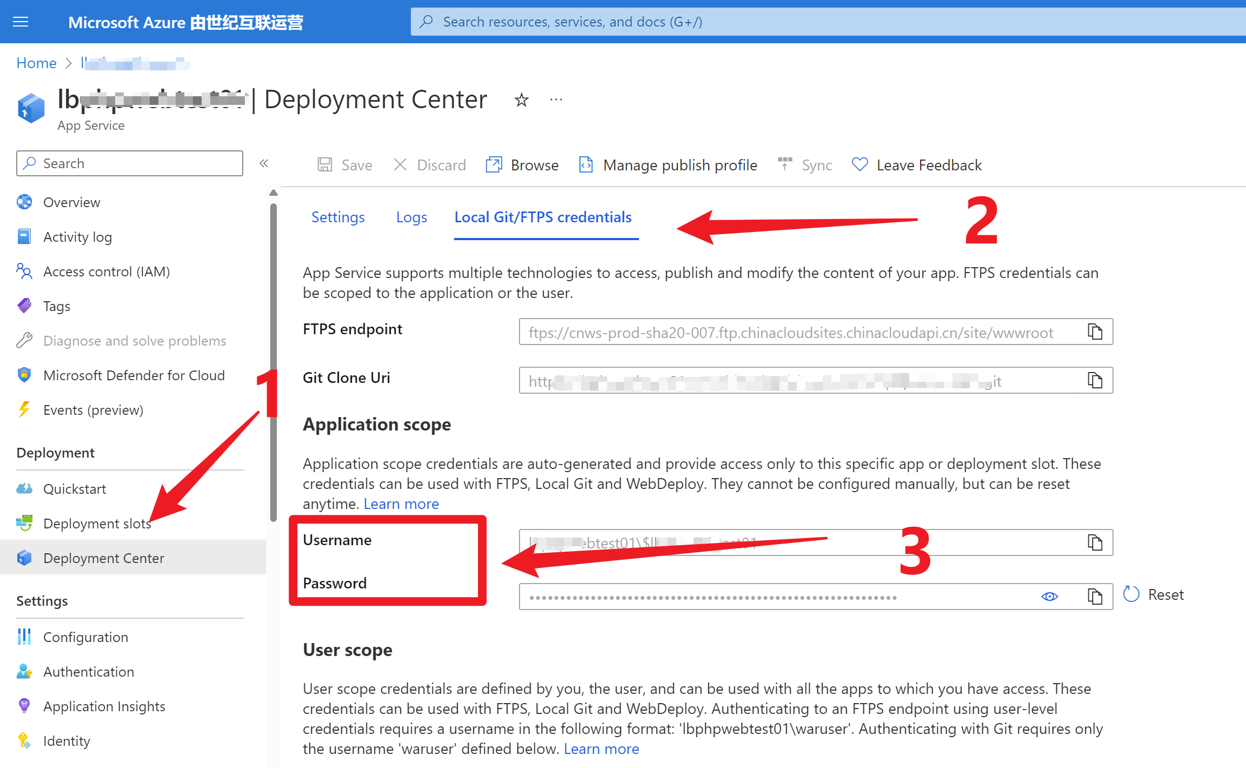1246x768 pixels.
Task: Click the sidebar Search field
Action: [x=130, y=163]
